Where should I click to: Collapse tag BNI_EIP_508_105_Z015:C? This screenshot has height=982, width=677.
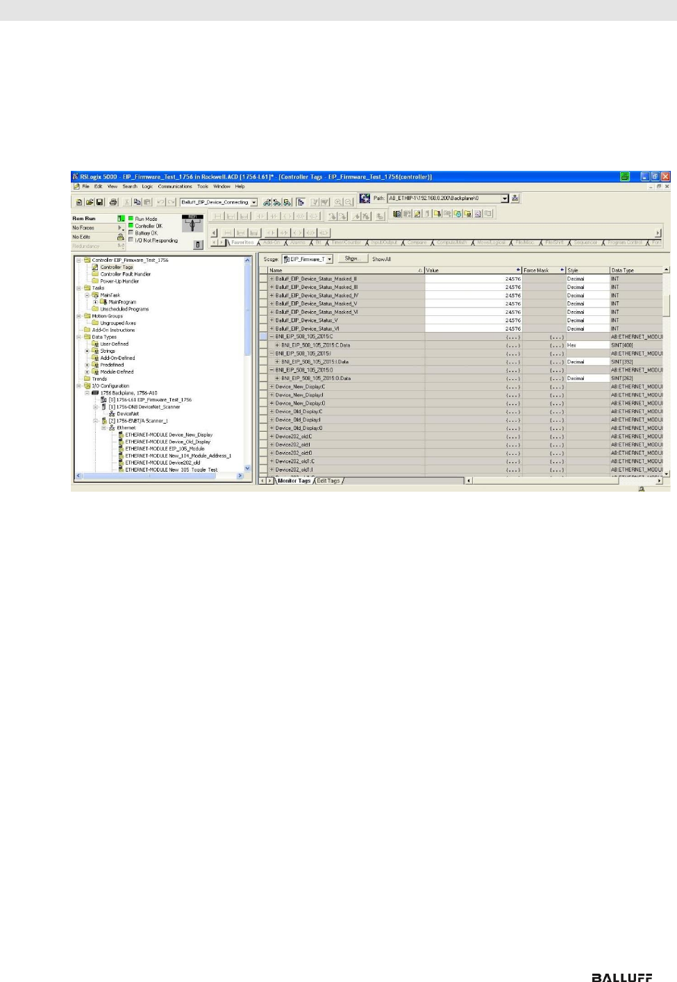271,337
